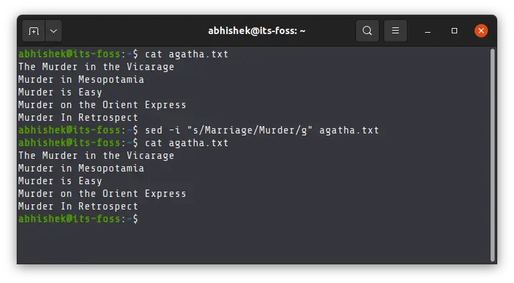Click the first cat agatha.txt command
This screenshot has width=514, height=283.
click(187, 54)
